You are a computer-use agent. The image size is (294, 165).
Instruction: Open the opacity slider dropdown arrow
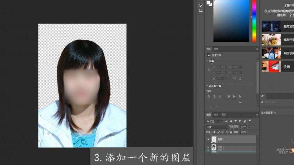(249, 127)
